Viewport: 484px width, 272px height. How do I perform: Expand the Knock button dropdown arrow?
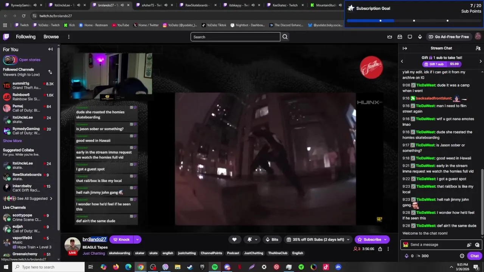137,240
